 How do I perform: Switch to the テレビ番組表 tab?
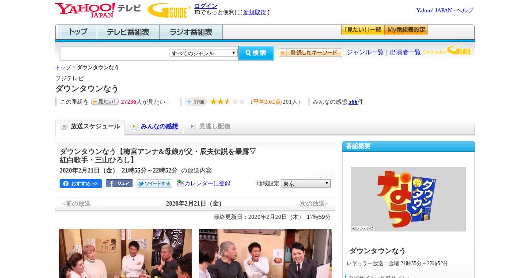point(128,32)
